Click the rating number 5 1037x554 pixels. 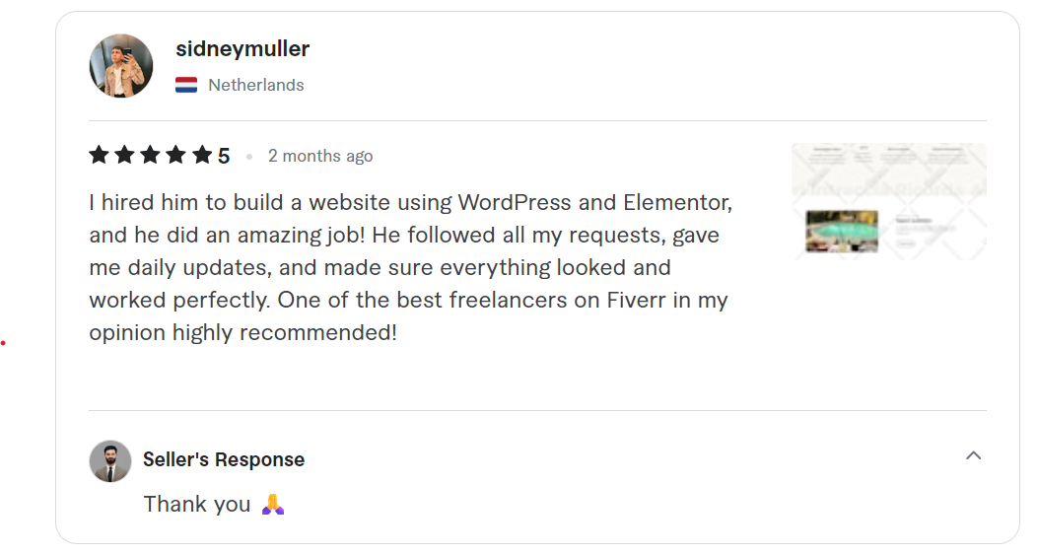click(x=224, y=156)
